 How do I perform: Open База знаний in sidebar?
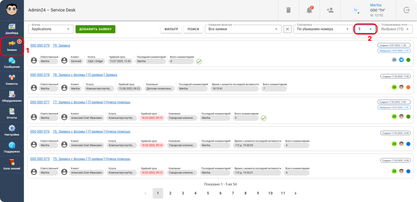pyautogui.click(x=12, y=164)
